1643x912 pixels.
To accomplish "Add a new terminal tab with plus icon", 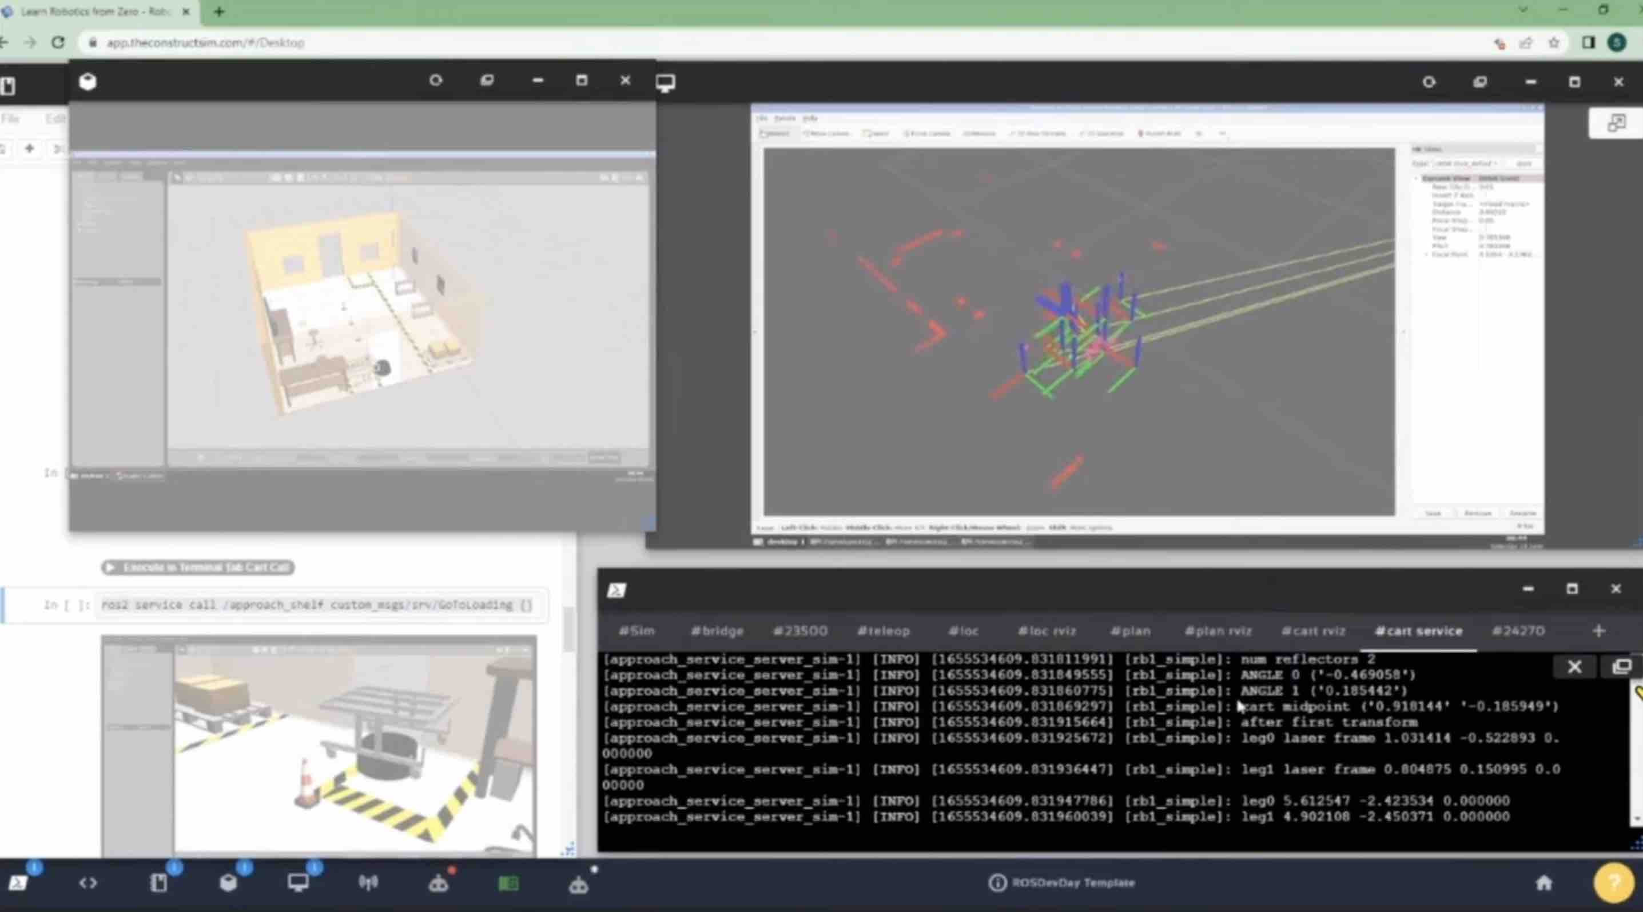I will click(x=1598, y=631).
